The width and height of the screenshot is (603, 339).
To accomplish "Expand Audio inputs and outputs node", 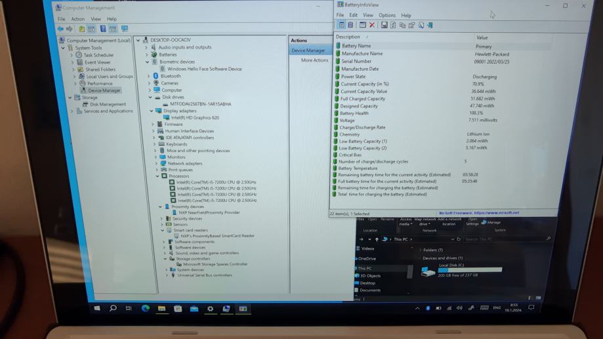I will coord(146,47).
